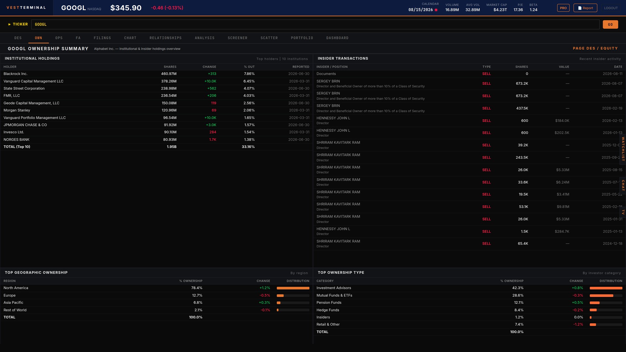Click the Morgan Stanley holder row
This screenshot has height=352, width=626.
coord(156,110)
